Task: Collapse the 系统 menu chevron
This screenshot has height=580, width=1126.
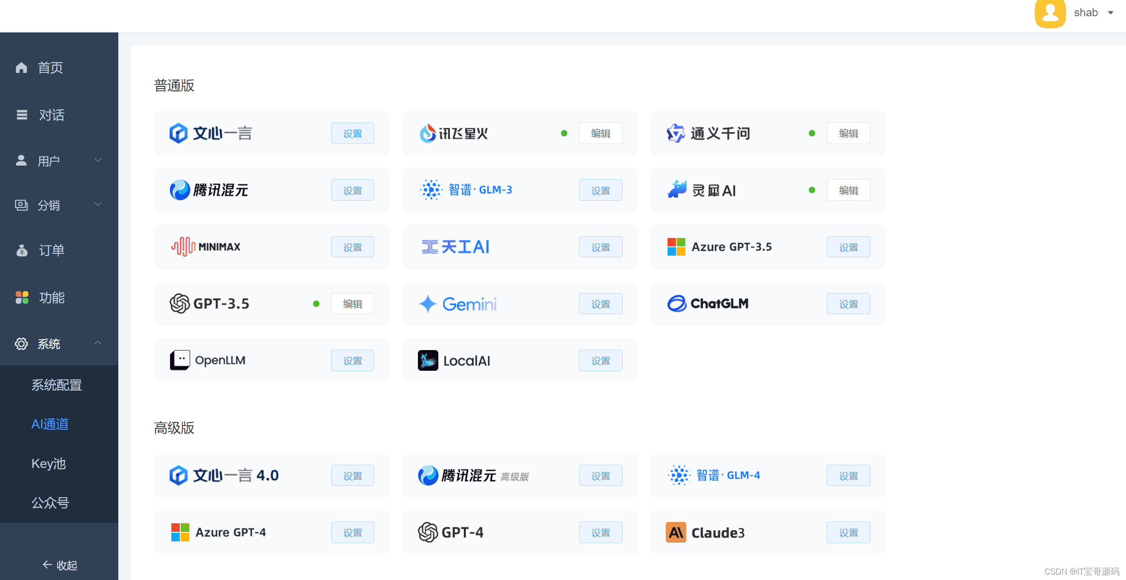Action: point(98,343)
